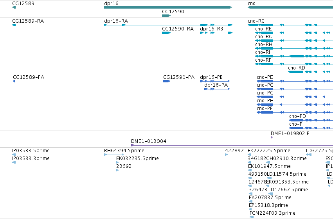Select the RH64394.5prime EST label
The width and height of the screenshot is (333, 219).
(124, 151)
